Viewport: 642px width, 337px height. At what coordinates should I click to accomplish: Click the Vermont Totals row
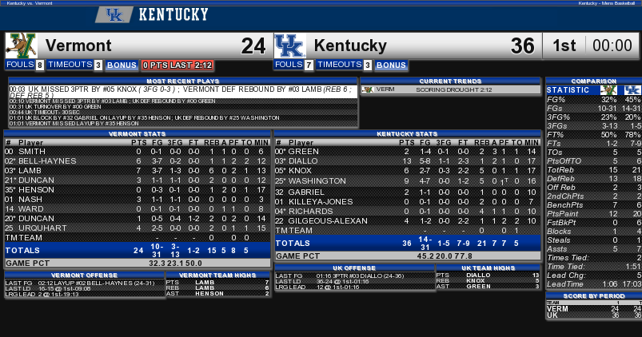(x=136, y=250)
